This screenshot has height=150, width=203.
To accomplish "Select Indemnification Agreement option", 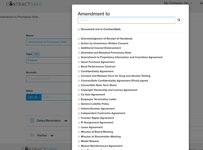I will (x=79, y=109).
